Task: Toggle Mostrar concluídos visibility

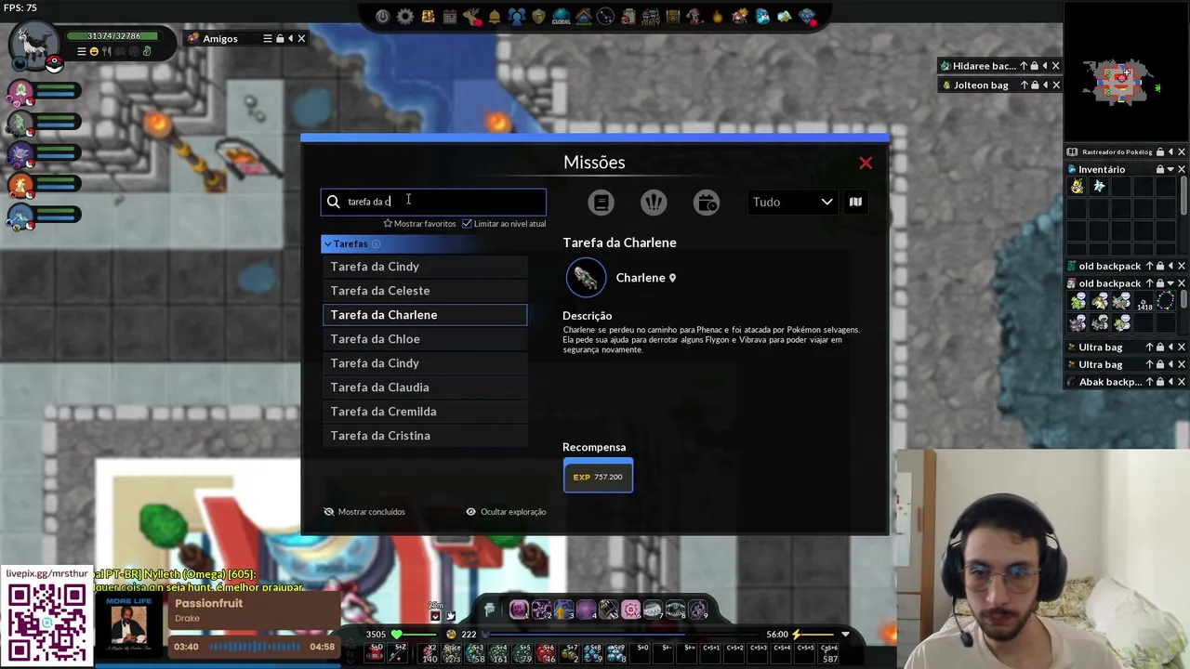Action: click(364, 512)
